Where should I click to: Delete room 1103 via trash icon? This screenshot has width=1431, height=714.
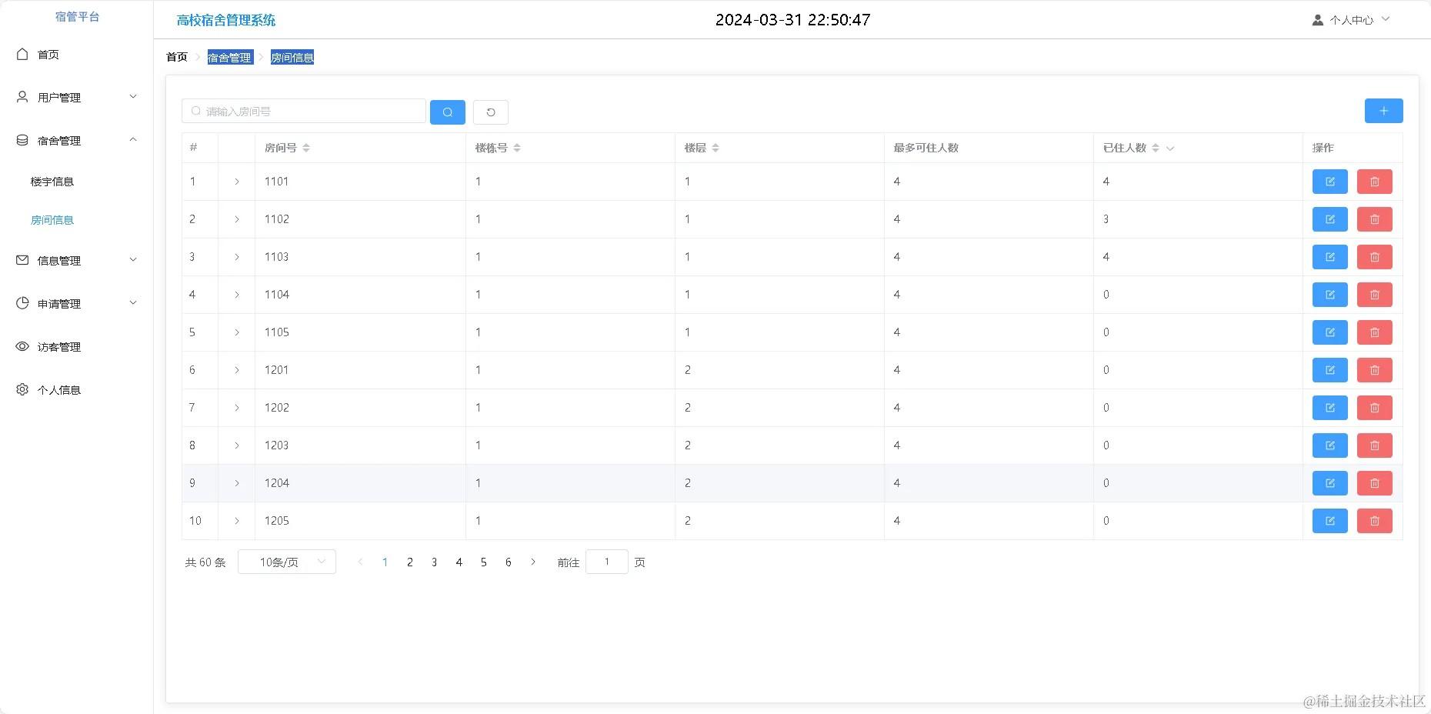pos(1374,257)
